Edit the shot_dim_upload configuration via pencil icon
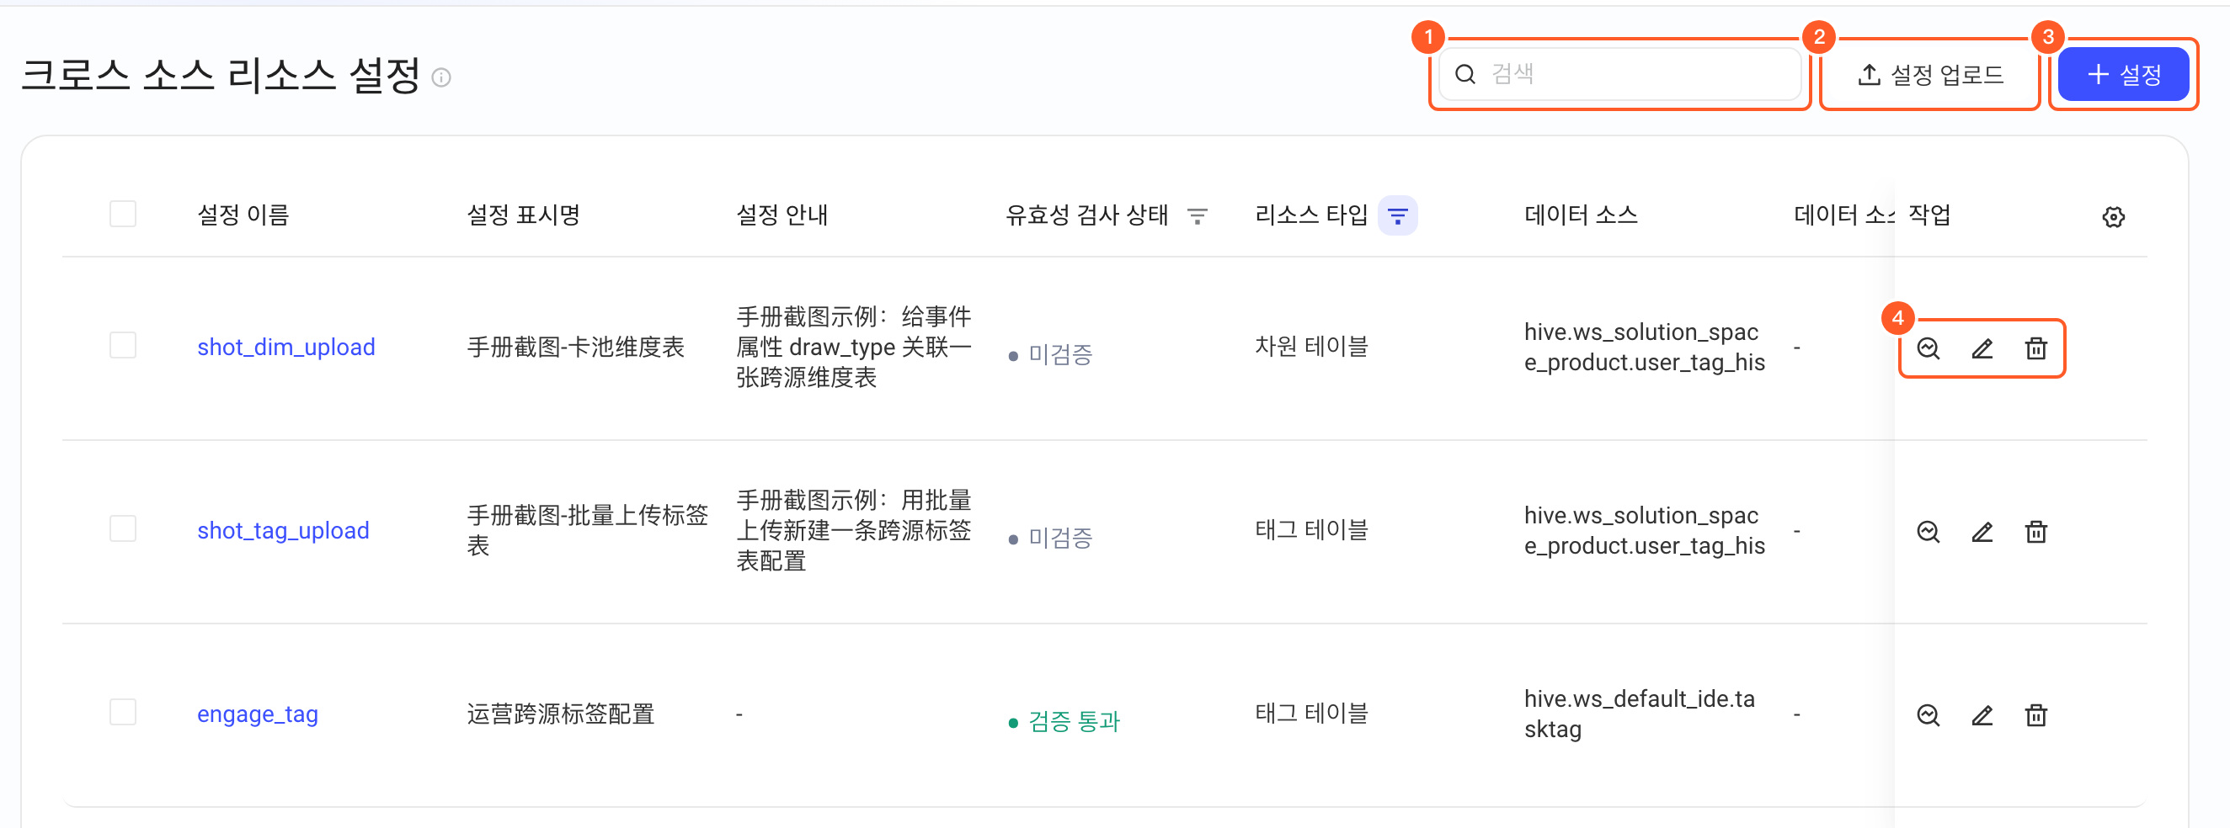Image resolution: width=2230 pixels, height=828 pixels. pyautogui.click(x=1982, y=348)
